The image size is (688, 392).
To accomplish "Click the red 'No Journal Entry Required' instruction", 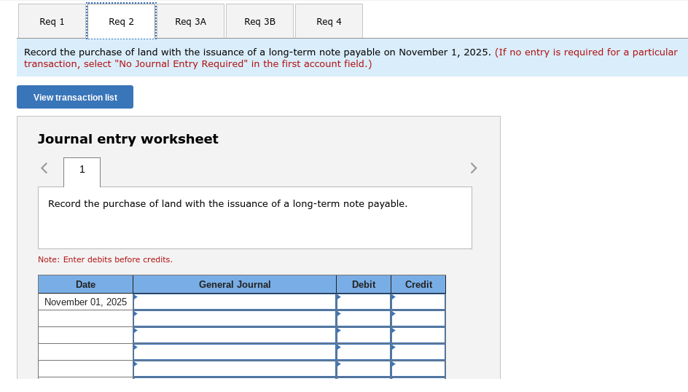I will (x=351, y=58).
